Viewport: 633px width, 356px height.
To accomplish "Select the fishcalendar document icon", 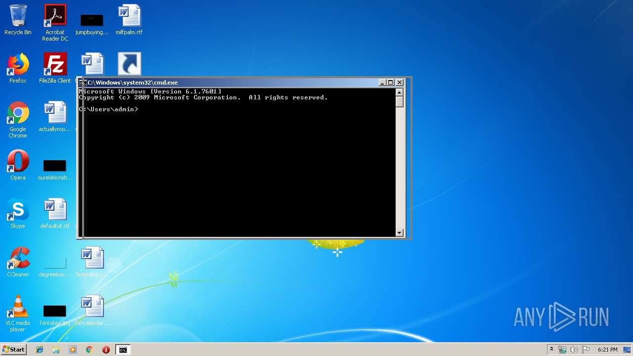I will click(92, 311).
